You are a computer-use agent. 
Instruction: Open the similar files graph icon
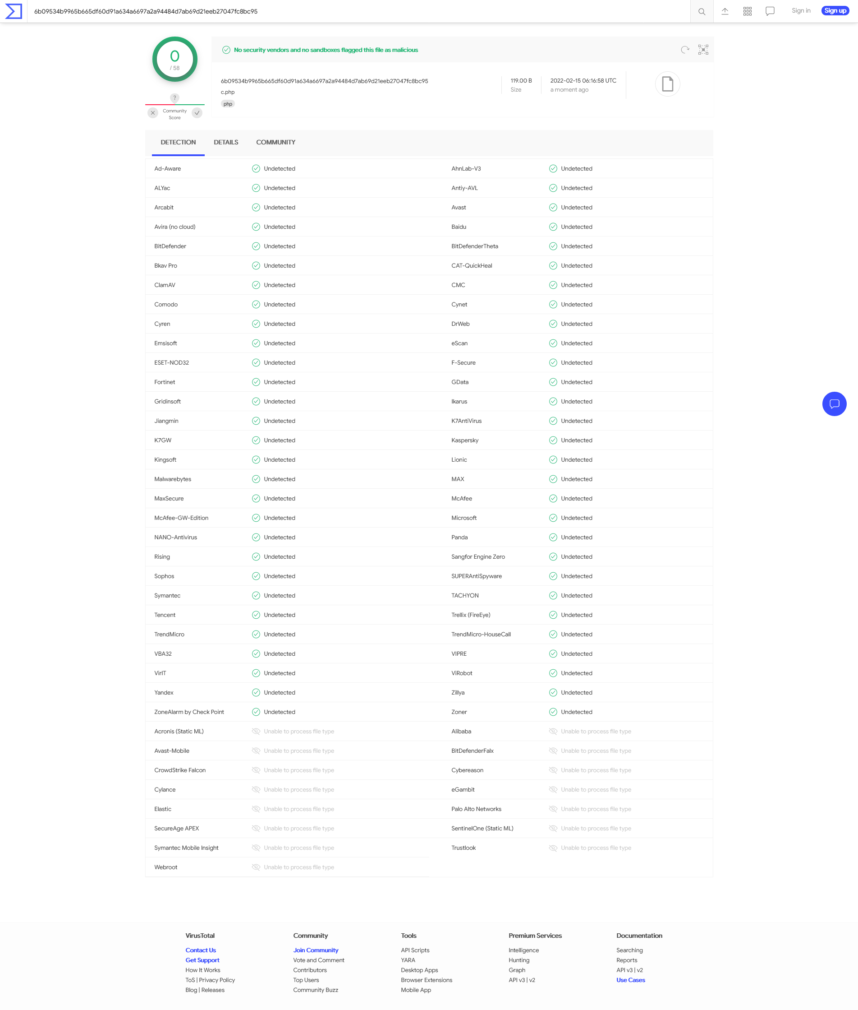[x=703, y=50]
